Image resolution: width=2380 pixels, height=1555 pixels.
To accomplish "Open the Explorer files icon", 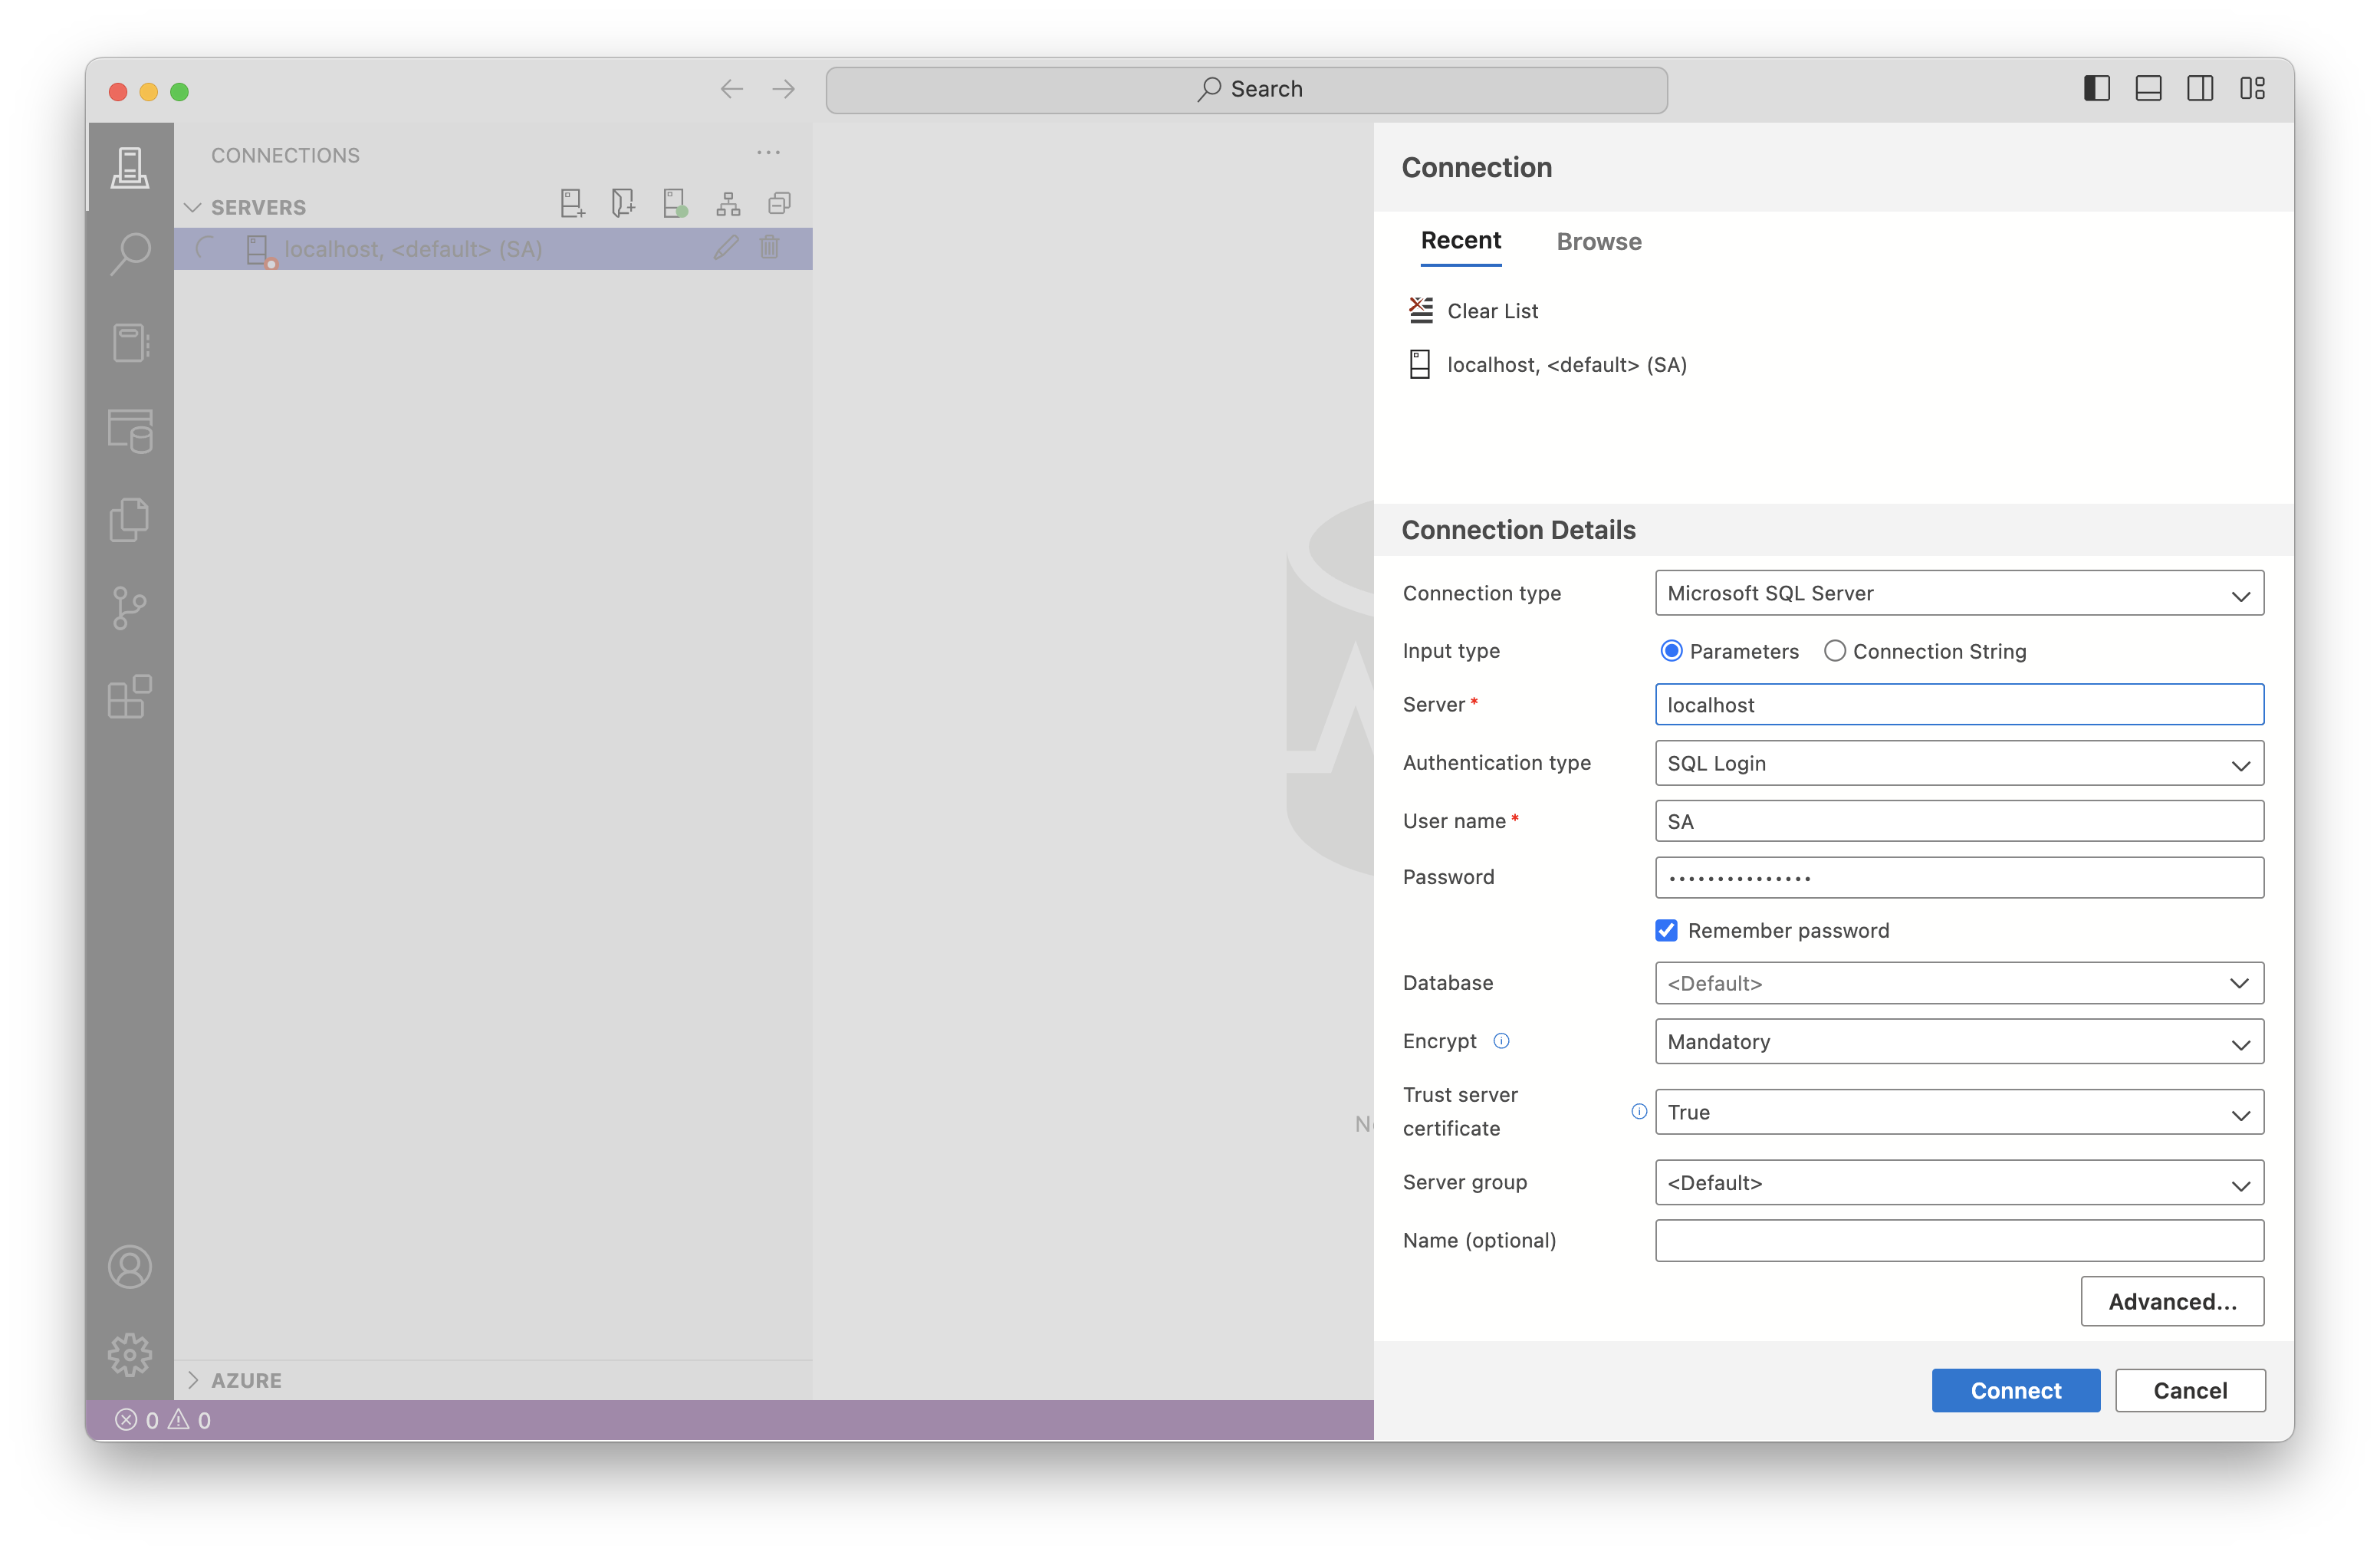I will [130, 519].
